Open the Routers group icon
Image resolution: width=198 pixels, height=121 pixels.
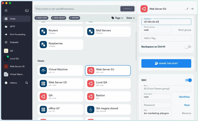pos(43,31)
